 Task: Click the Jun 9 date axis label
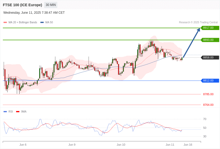tap(72, 145)
